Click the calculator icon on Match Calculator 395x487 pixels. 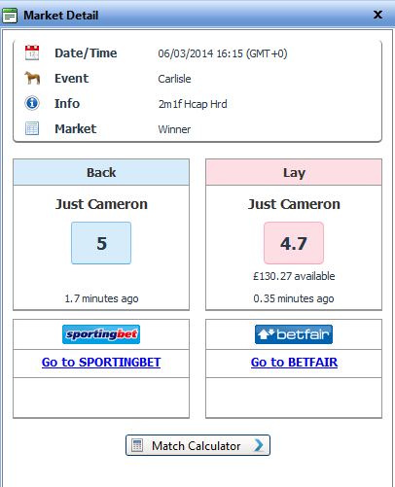pyautogui.click(x=137, y=445)
